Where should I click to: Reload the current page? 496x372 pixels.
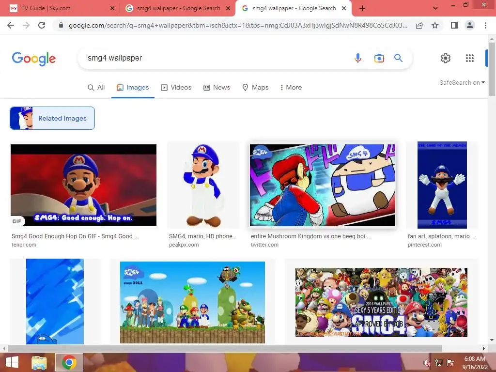(x=42, y=25)
